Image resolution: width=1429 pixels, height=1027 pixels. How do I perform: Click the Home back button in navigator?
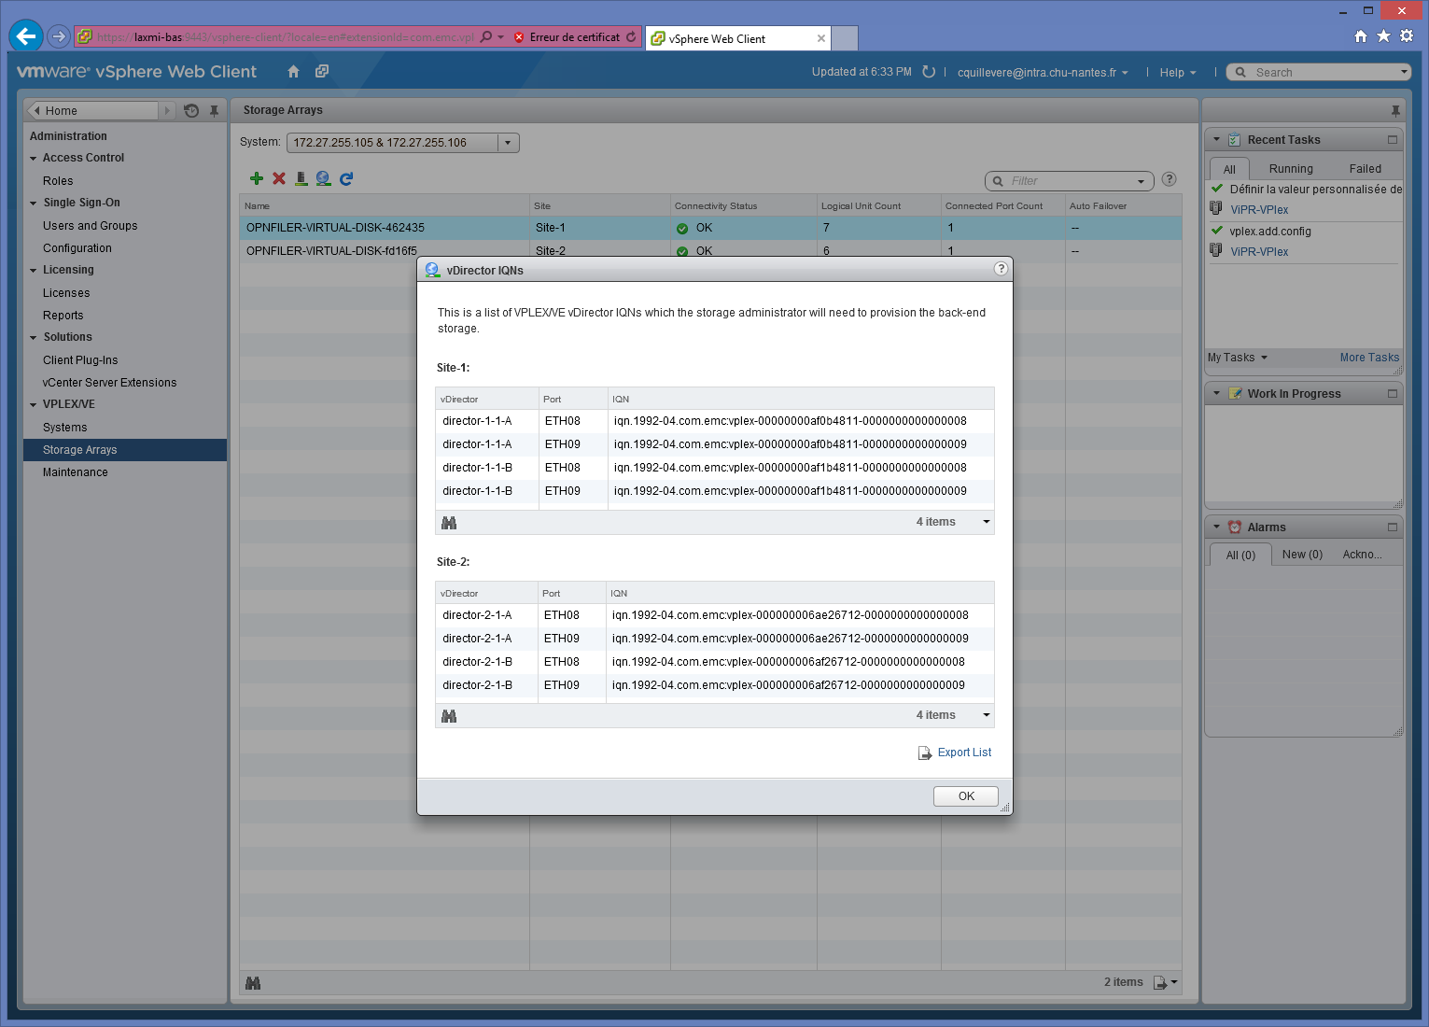tap(93, 110)
